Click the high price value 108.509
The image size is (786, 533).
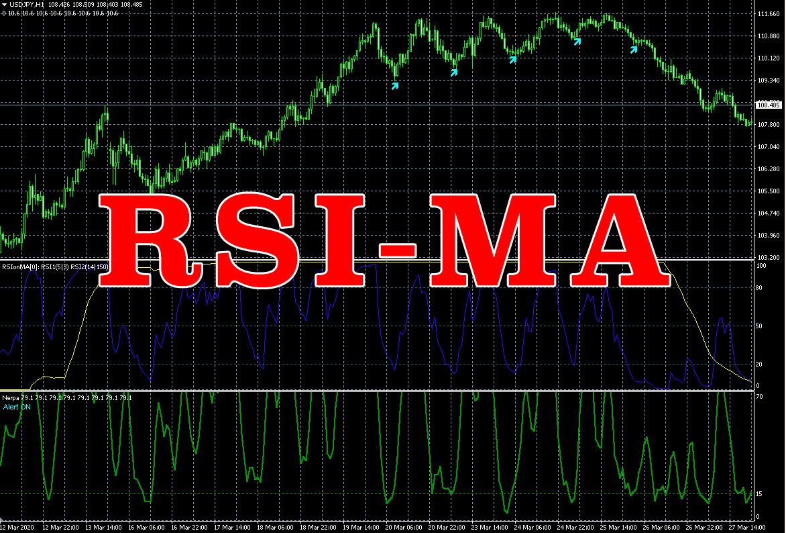pos(83,5)
